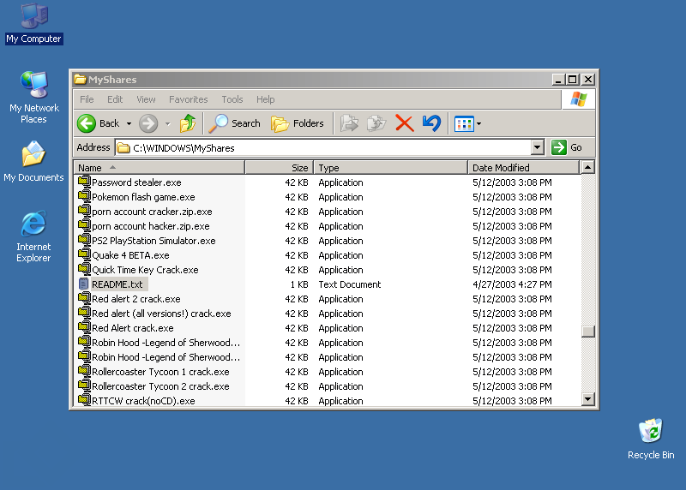Screen dimensions: 686x490
Task: Click the 'Text Document' type cell
Action: point(350,284)
